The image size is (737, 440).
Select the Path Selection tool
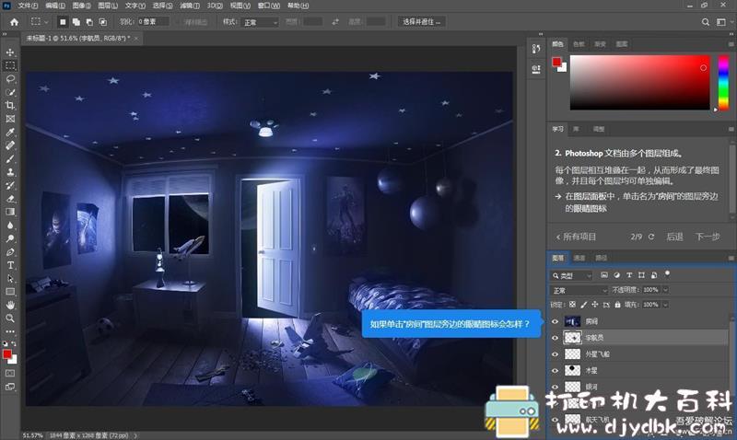10,279
